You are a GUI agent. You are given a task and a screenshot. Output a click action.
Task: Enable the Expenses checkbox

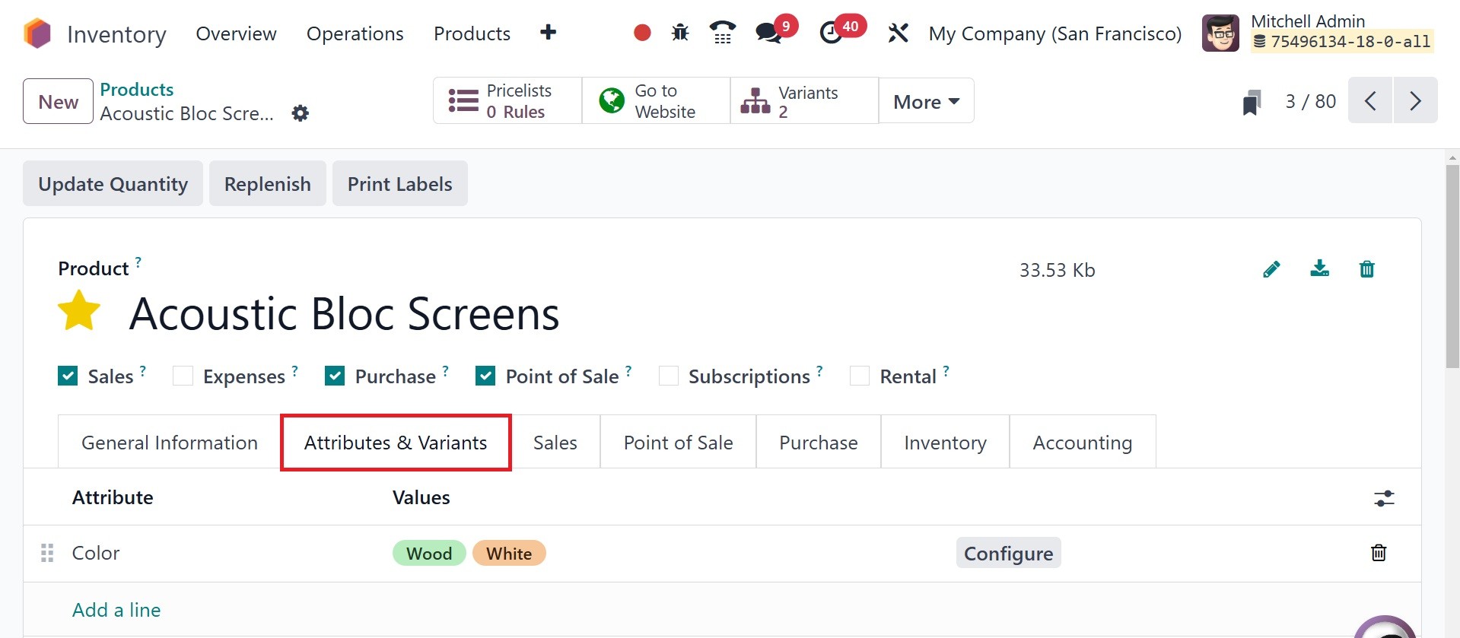183,376
